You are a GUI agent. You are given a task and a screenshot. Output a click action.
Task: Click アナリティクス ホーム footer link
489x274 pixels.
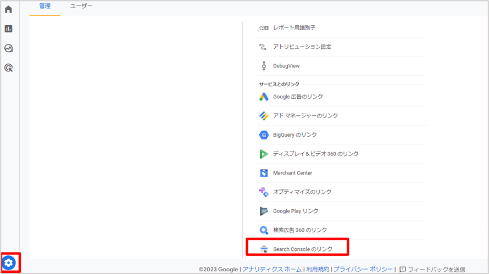tap(273, 269)
